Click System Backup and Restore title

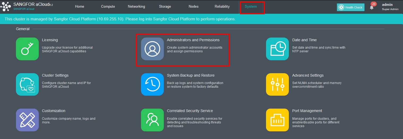191,75
